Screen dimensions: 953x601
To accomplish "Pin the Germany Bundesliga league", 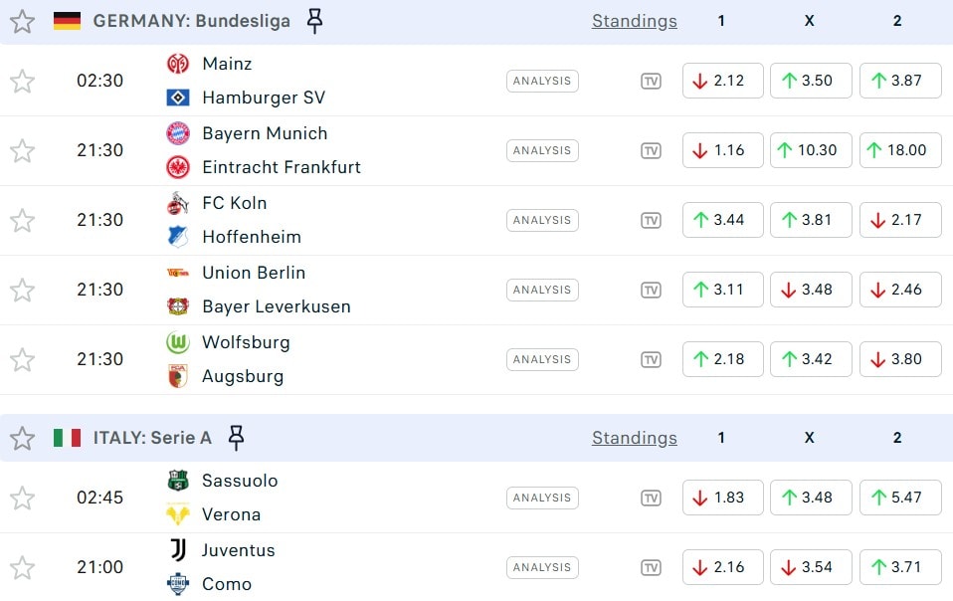I will pyautogui.click(x=314, y=21).
